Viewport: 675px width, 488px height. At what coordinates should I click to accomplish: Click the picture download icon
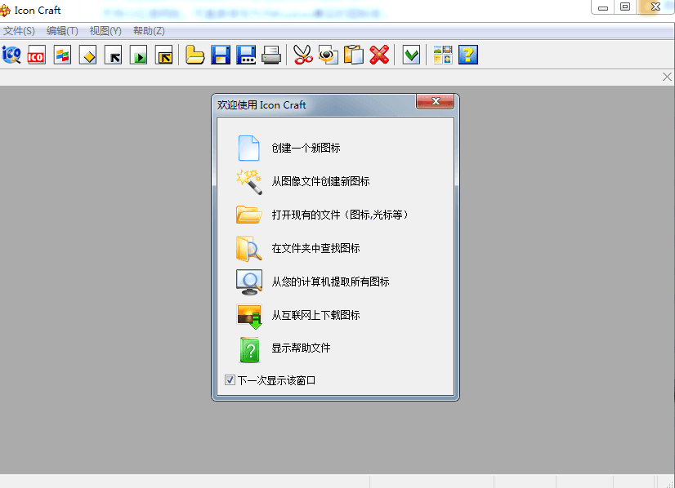coord(248,317)
